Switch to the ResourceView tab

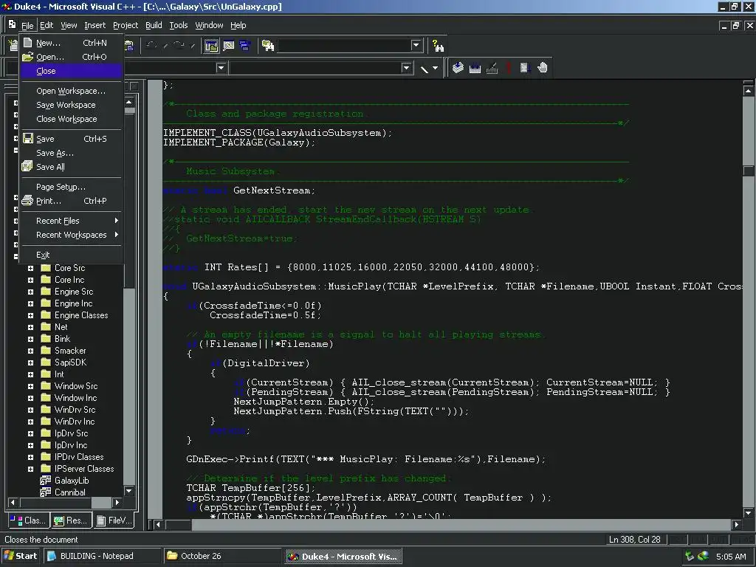71,520
